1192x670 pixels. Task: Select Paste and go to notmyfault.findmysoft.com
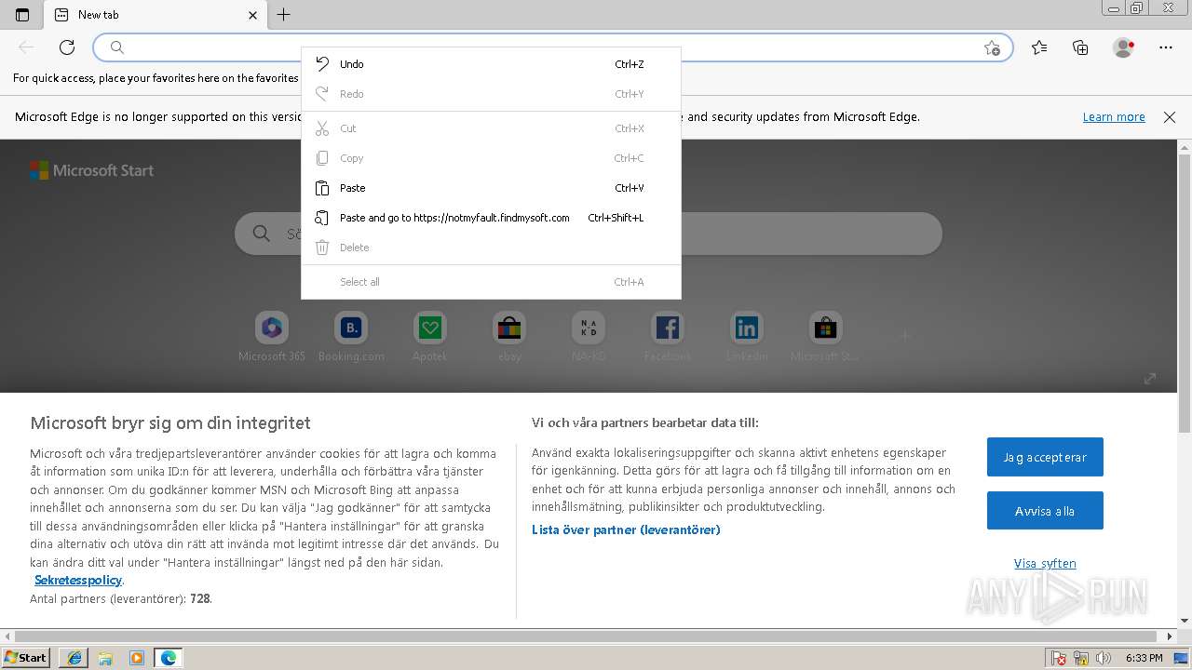click(491, 218)
